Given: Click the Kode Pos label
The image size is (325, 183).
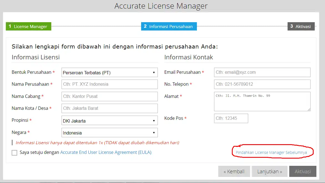Looking at the screenshot, I should tap(174, 118).
